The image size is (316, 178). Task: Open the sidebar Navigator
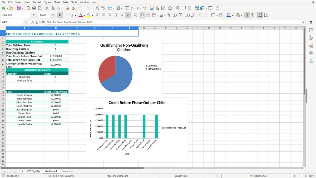(311, 53)
